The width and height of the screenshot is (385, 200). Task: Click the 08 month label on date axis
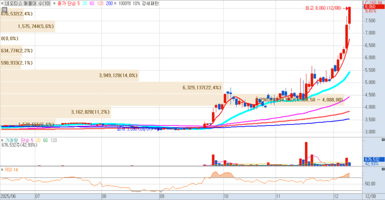click(x=104, y=196)
